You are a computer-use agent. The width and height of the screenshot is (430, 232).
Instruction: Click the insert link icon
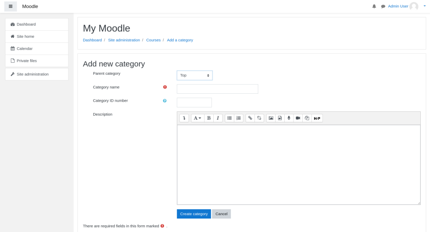[x=250, y=118]
